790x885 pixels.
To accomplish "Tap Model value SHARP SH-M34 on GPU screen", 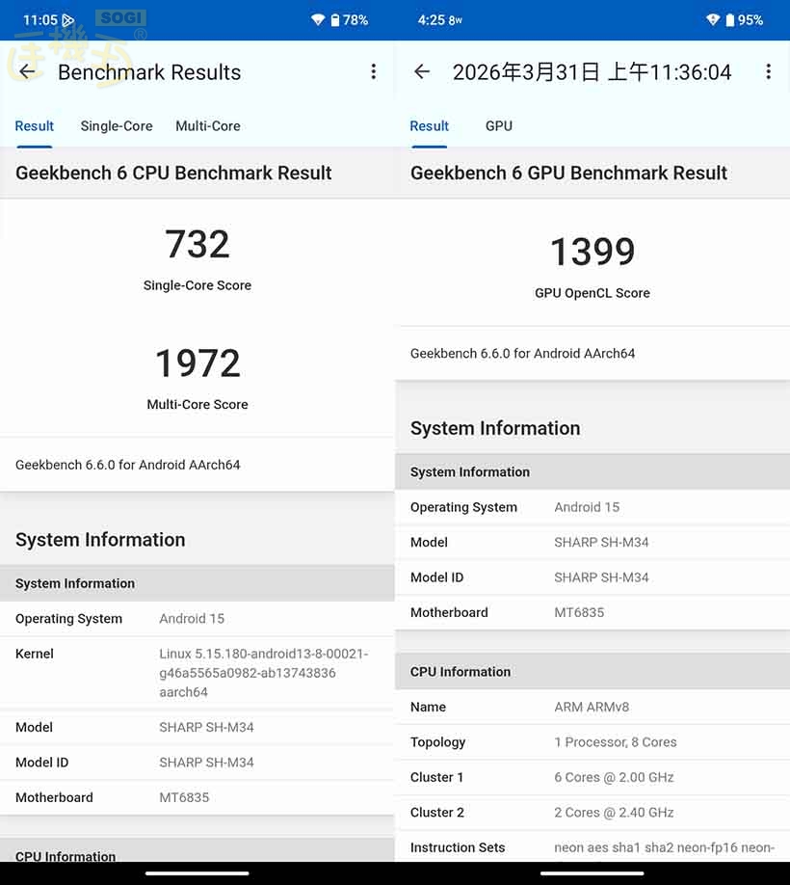I will [602, 543].
